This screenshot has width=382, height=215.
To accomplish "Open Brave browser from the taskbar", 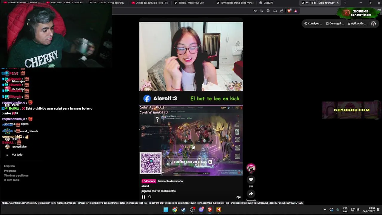I will (210, 210).
